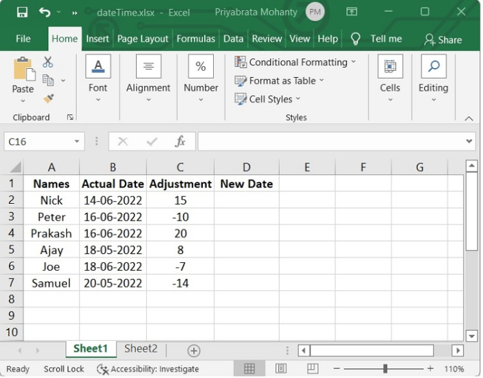Select cell D2 under New Date

click(x=246, y=200)
